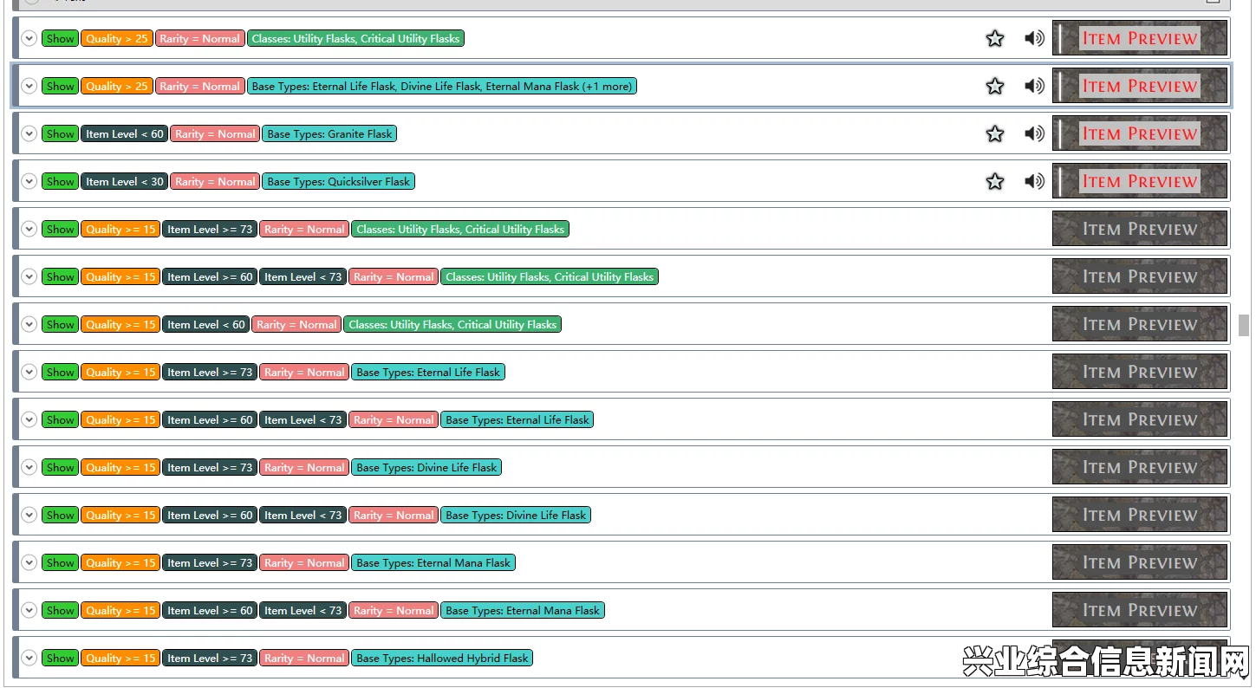Click Base Types: Quicksilver Flask tag
This screenshot has height=688, width=1256.
coord(339,181)
